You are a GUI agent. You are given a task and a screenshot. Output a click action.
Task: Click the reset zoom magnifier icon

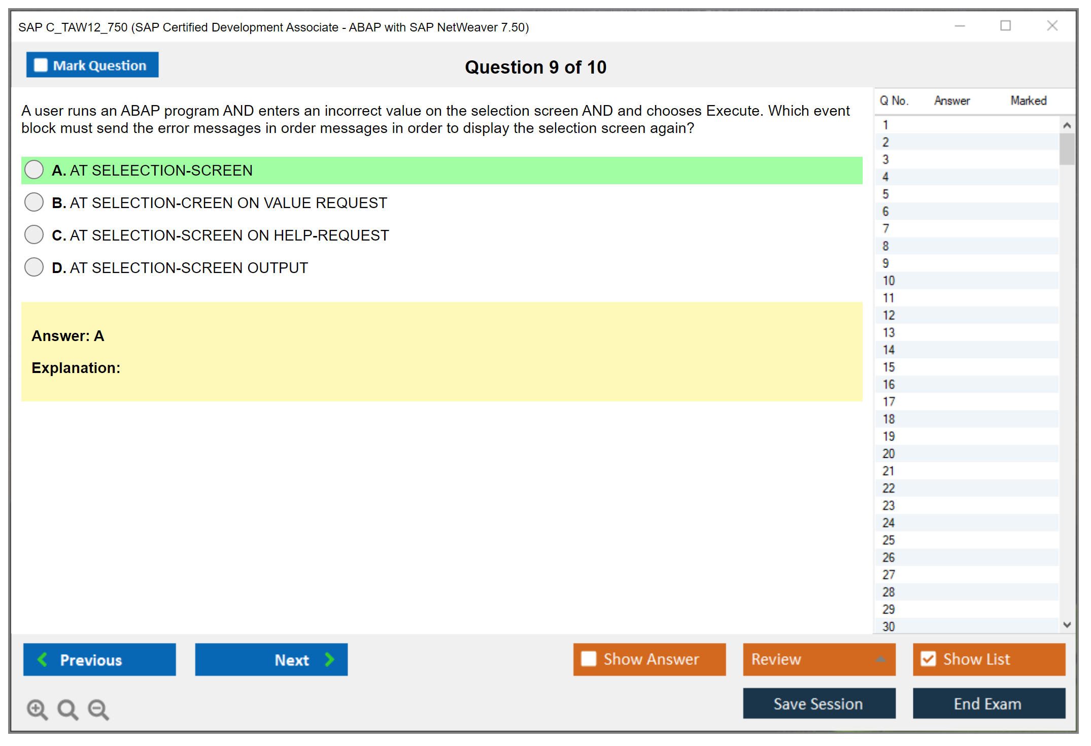point(67,709)
